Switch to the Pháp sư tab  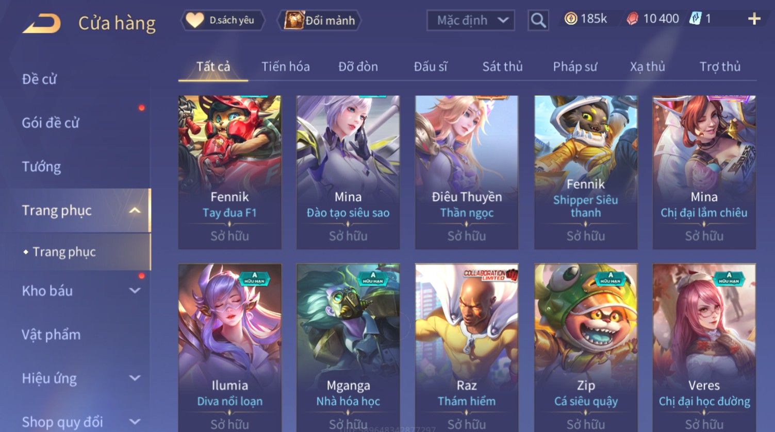575,66
